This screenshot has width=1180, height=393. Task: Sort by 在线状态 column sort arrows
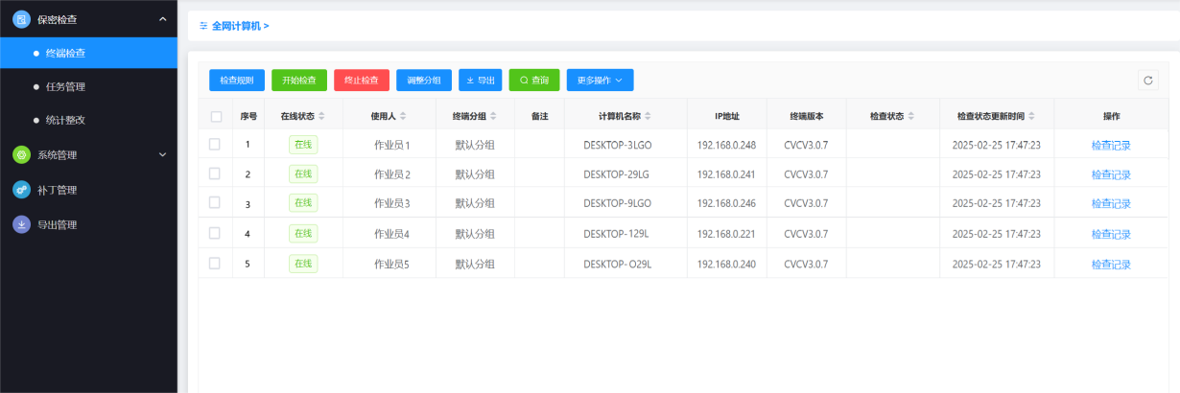coord(322,116)
